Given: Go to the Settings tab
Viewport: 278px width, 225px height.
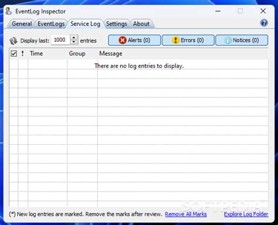Looking at the screenshot, I should 117,24.
